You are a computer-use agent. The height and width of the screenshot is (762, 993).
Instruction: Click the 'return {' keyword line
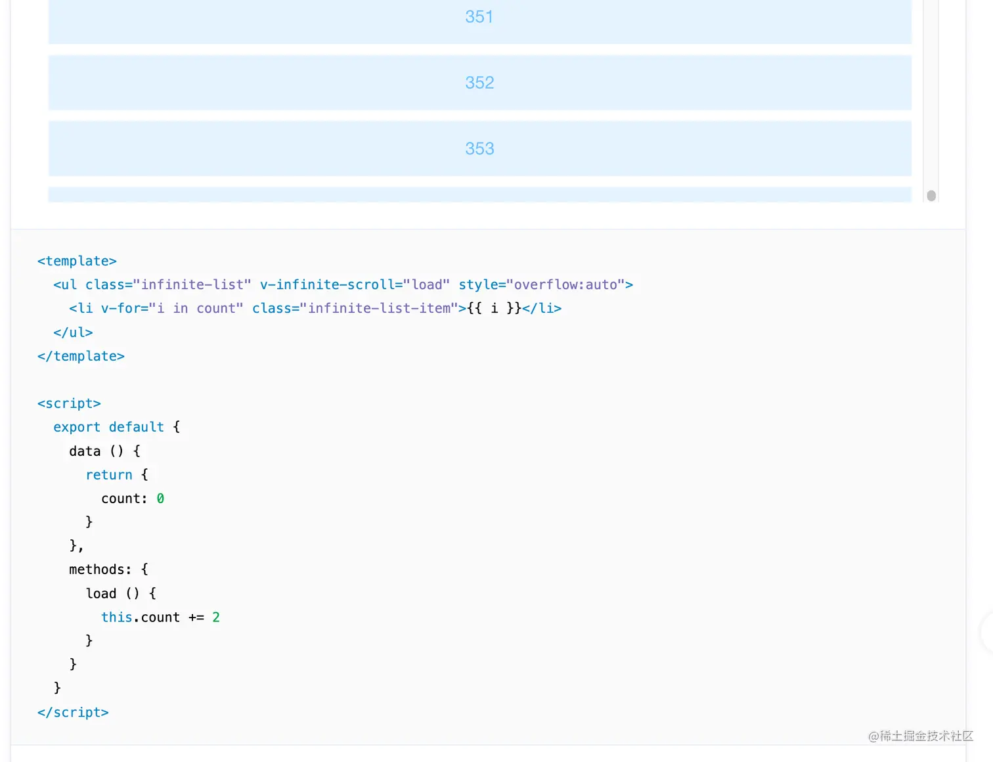click(x=117, y=475)
